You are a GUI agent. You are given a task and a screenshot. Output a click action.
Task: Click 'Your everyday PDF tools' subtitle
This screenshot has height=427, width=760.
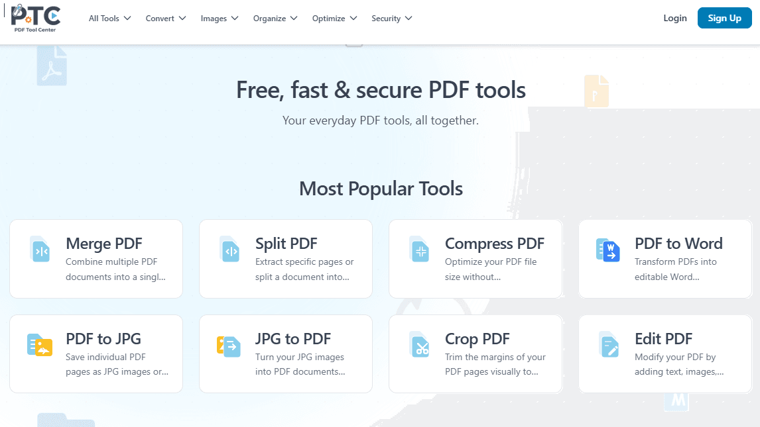point(381,121)
